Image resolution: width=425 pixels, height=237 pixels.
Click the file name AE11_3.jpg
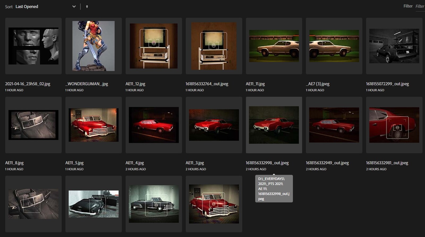(195, 163)
